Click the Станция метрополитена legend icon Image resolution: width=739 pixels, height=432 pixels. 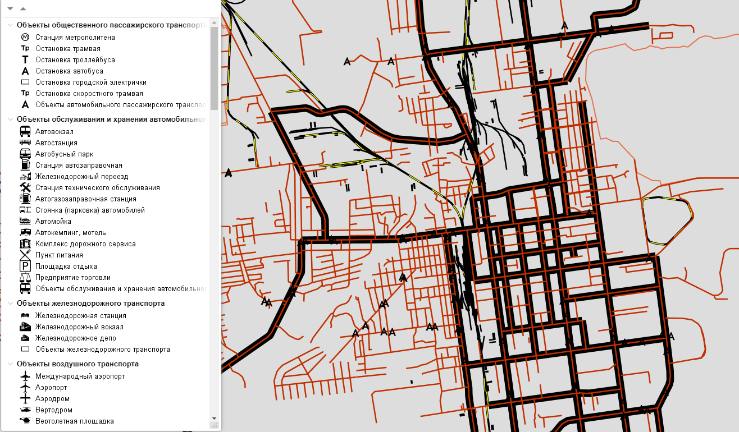click(25, 37)
